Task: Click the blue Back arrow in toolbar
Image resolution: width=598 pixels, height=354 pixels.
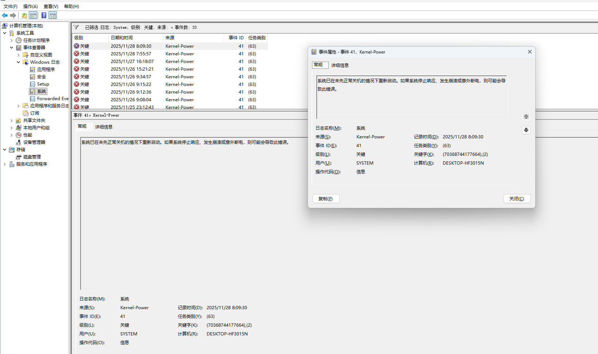Action: click(5, 15)
